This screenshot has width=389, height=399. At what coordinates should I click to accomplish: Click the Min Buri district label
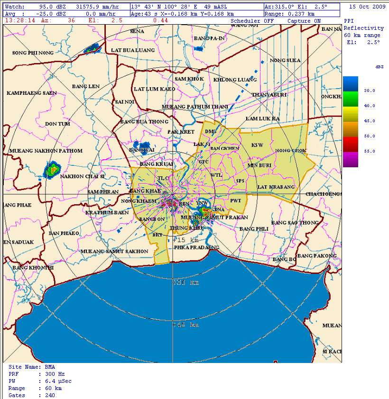point(259,165)
